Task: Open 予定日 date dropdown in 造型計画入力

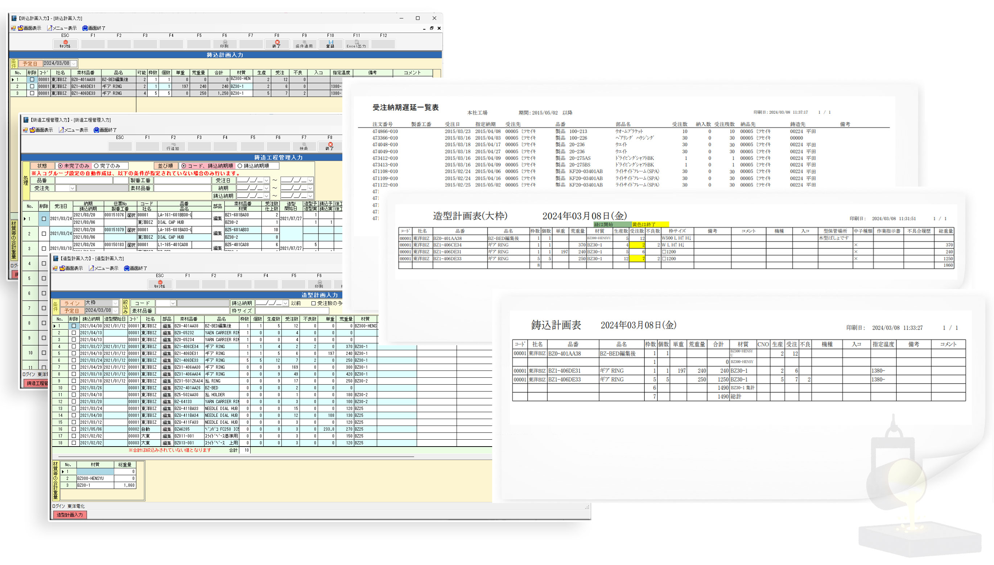Action: click(115, 310)
